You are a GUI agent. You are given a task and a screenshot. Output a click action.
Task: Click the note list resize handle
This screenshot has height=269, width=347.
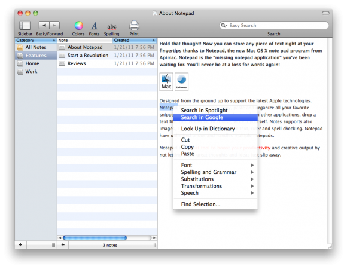(154, 245)
